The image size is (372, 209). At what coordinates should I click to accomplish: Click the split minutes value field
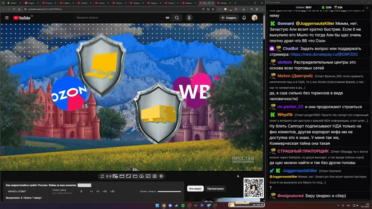[81, 192]
